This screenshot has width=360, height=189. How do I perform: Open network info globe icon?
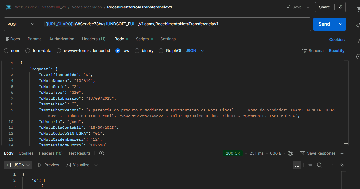(290, 153)
